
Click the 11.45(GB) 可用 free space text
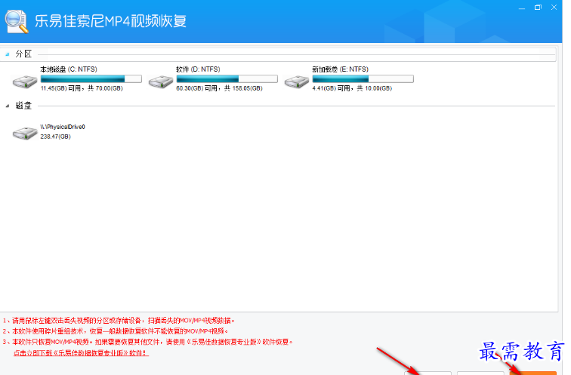(x=82, y=88)
